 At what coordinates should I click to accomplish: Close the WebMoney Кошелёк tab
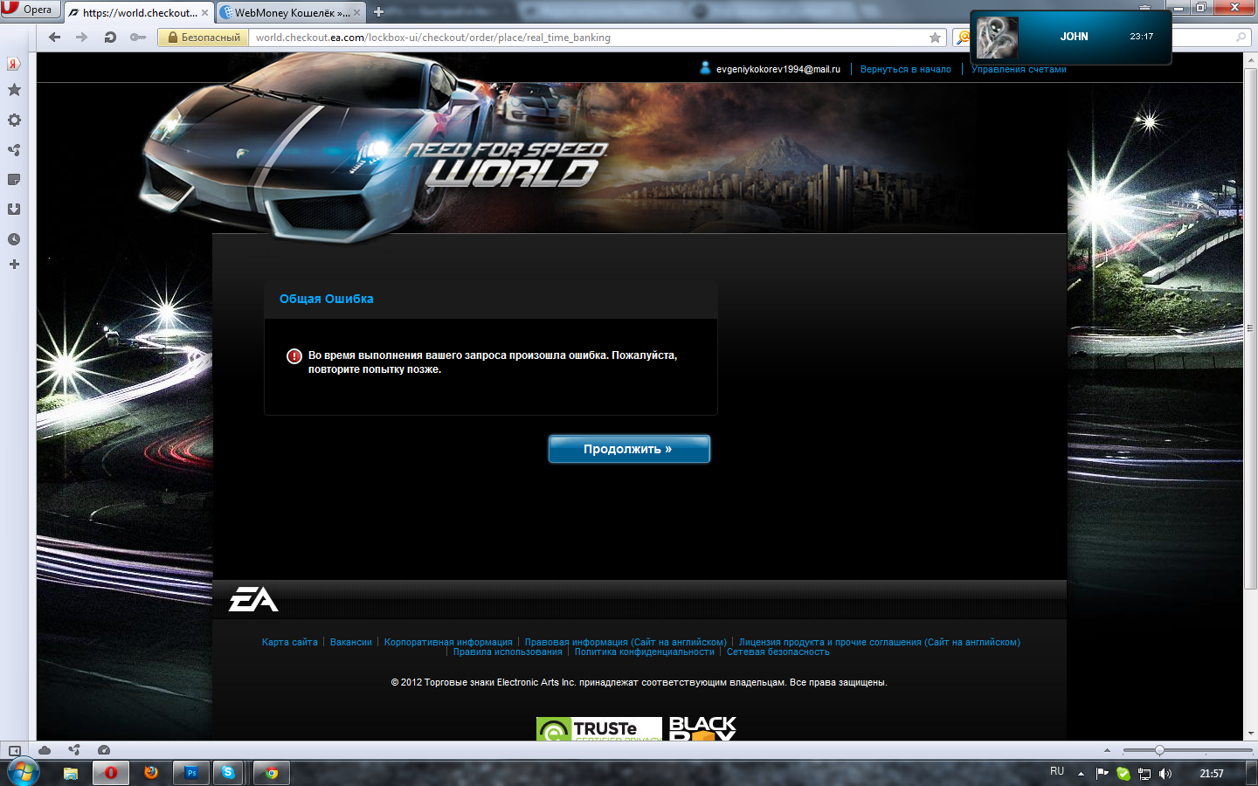pos(356,12)
